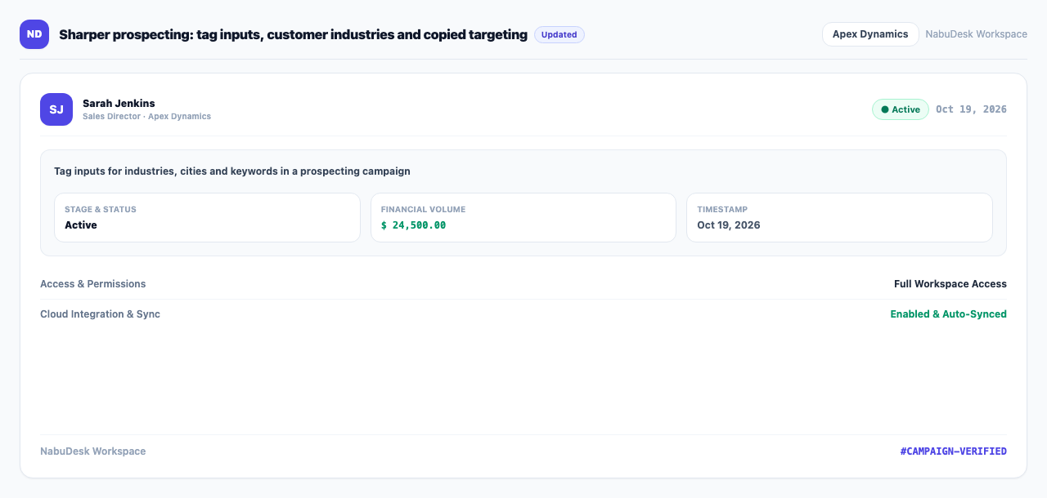The height and width of the screenshot is (498, 1047).
Task: Click the Access & Permissions label
Action: coord(93,284)
